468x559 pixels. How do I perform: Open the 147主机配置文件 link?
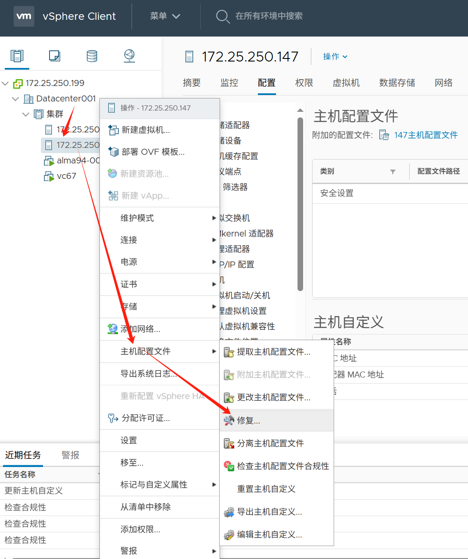[426, 135]
